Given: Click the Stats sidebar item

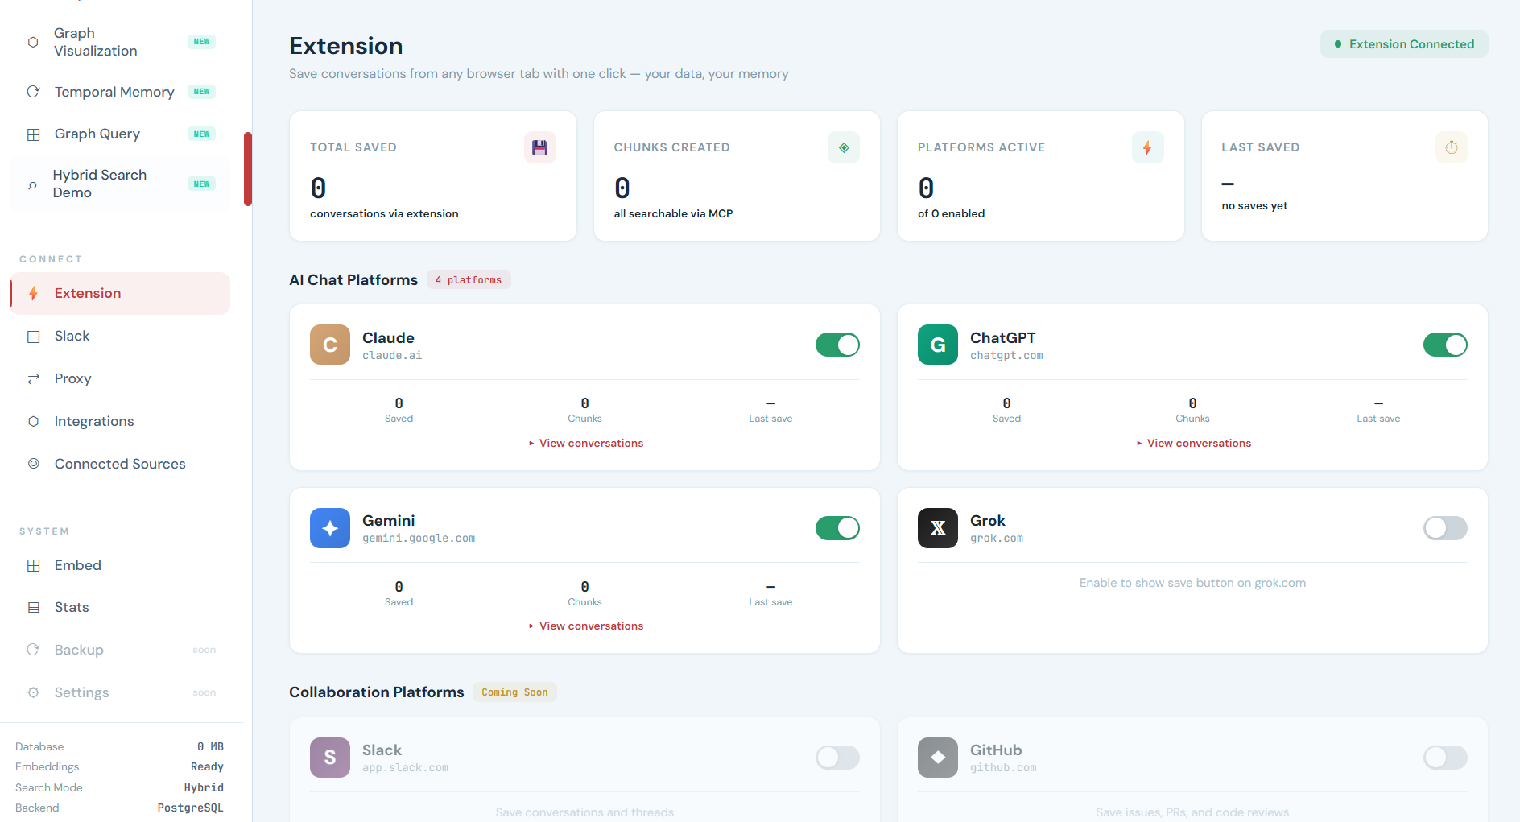Looking at the screenshot, I should tap(72, 607).
